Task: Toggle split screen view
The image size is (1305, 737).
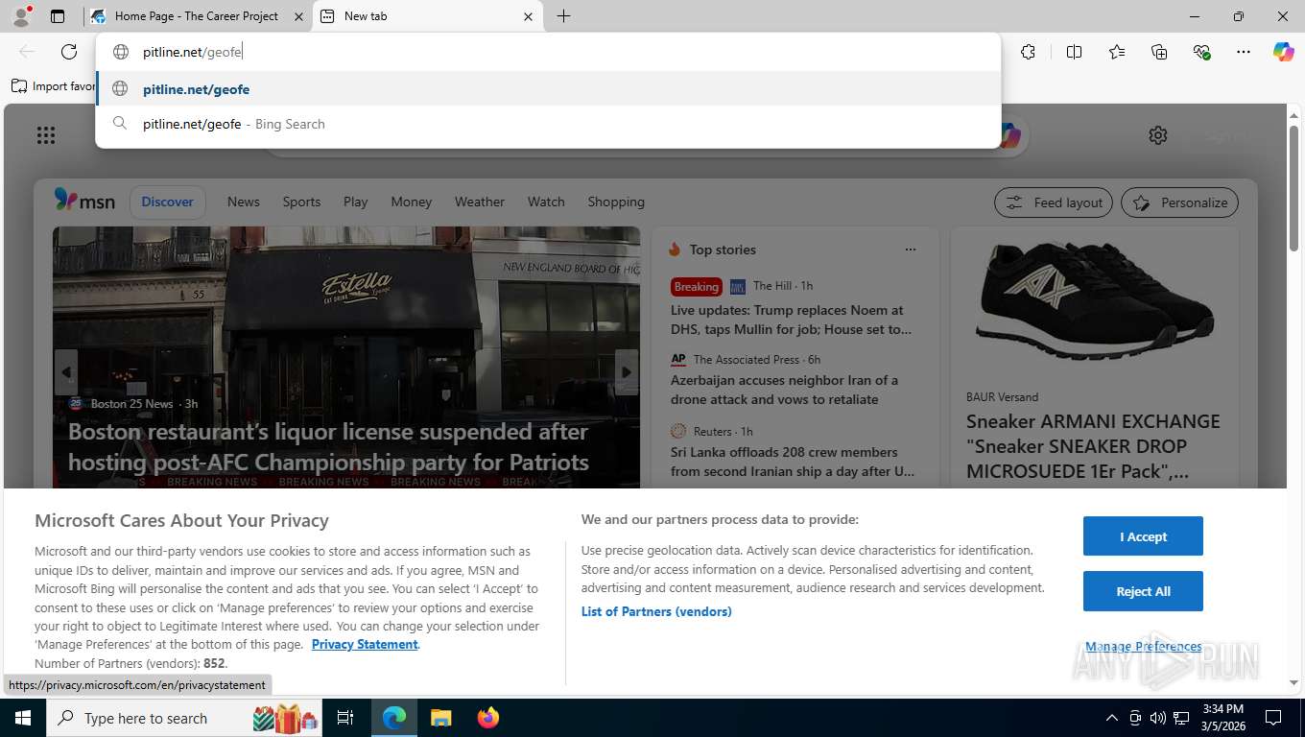Action: tap(1074, 52)
